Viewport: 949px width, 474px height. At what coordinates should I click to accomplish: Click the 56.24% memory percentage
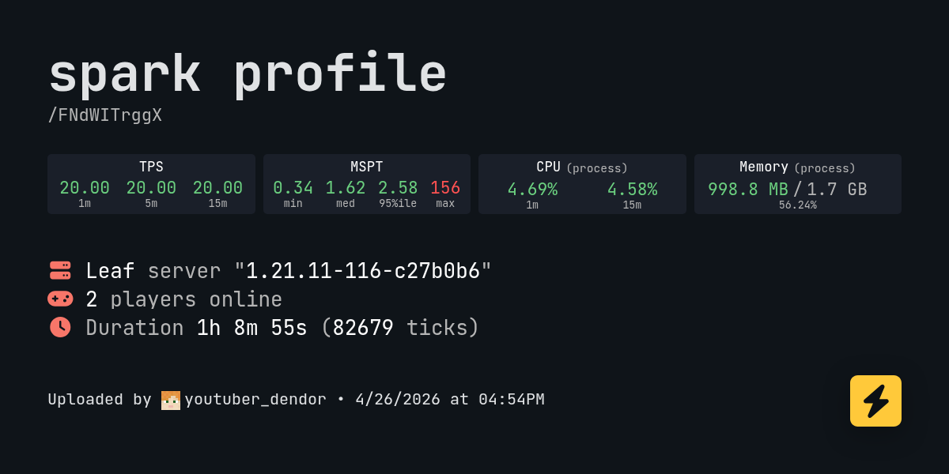[797, 205]
